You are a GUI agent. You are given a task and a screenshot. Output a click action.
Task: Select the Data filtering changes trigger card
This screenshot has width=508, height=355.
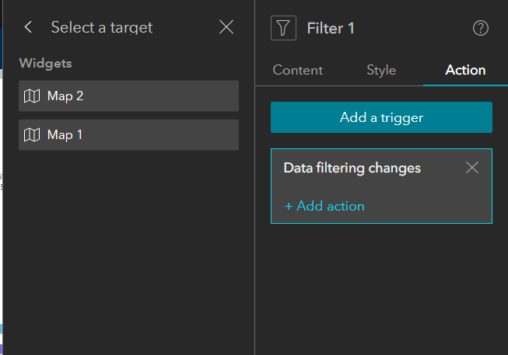[381, 188]
